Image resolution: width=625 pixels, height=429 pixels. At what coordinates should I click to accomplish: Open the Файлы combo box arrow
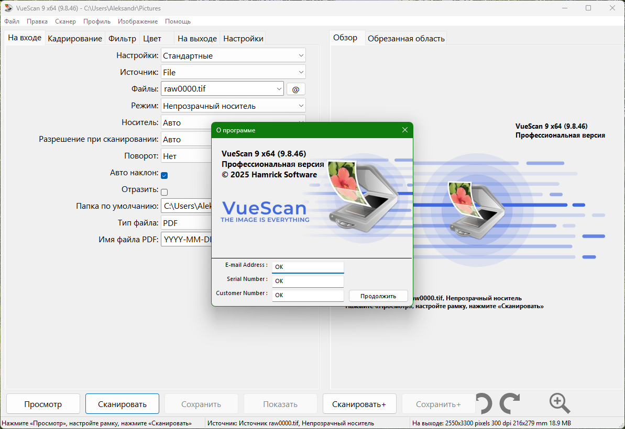tap(279, 89)
